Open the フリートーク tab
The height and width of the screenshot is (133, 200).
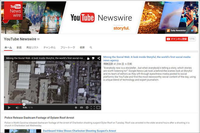point(68,48)
